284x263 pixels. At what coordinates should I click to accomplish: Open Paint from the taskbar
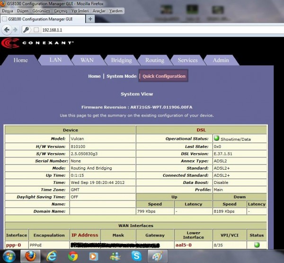point(158,256)
